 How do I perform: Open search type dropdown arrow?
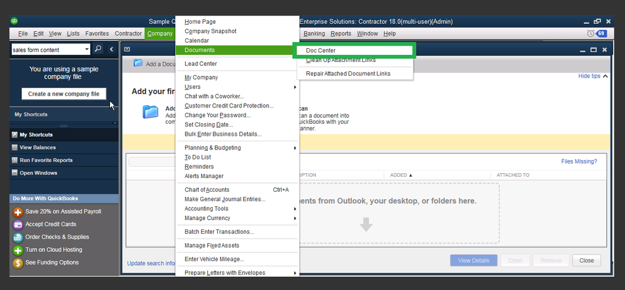tap(87, 49)
